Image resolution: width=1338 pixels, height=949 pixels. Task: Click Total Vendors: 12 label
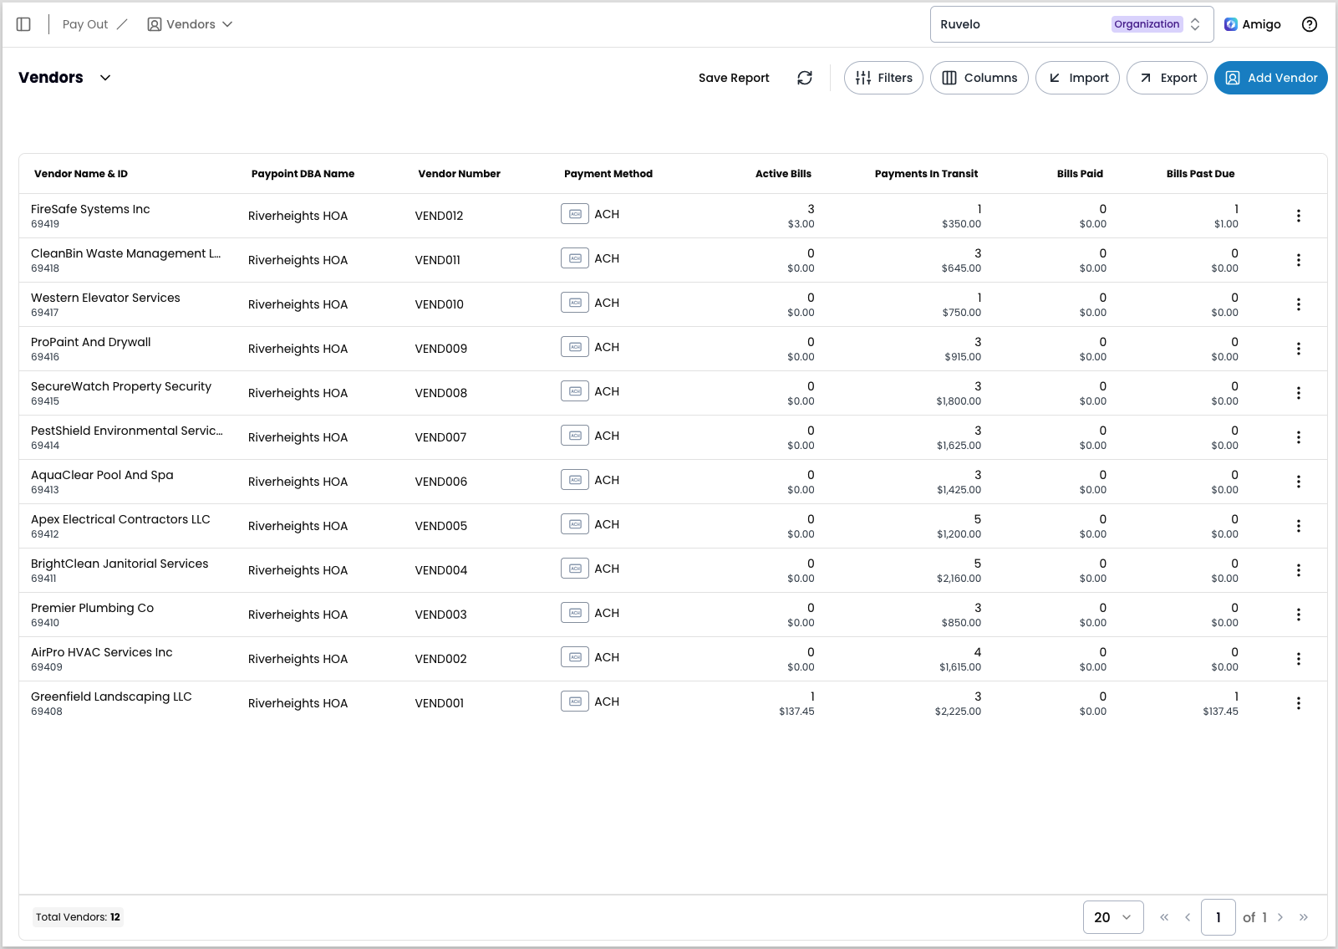tap(78, 917)
